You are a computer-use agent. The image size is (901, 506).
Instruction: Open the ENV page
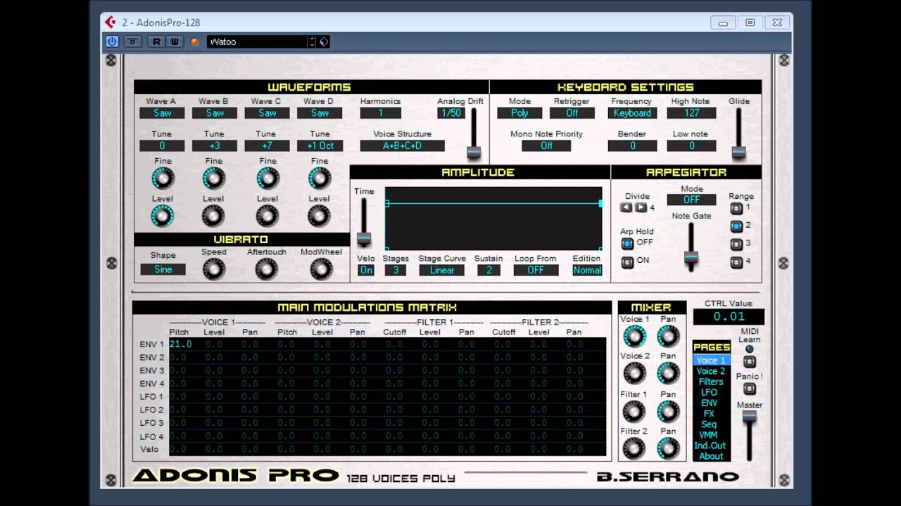pos(710,403)
